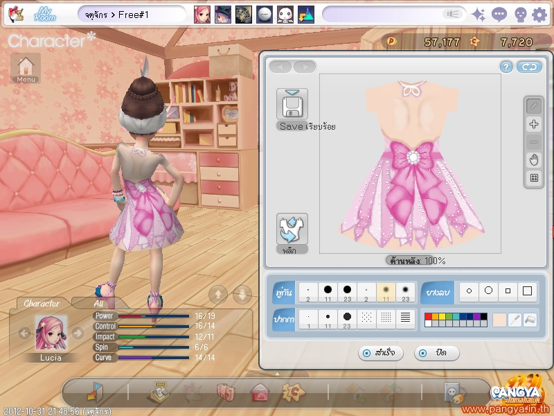Image resolution: width=554 pixels, height=416 pixels.
Task: Expand the bottom bar up-arrow handle
Action: tap(277, 374)
